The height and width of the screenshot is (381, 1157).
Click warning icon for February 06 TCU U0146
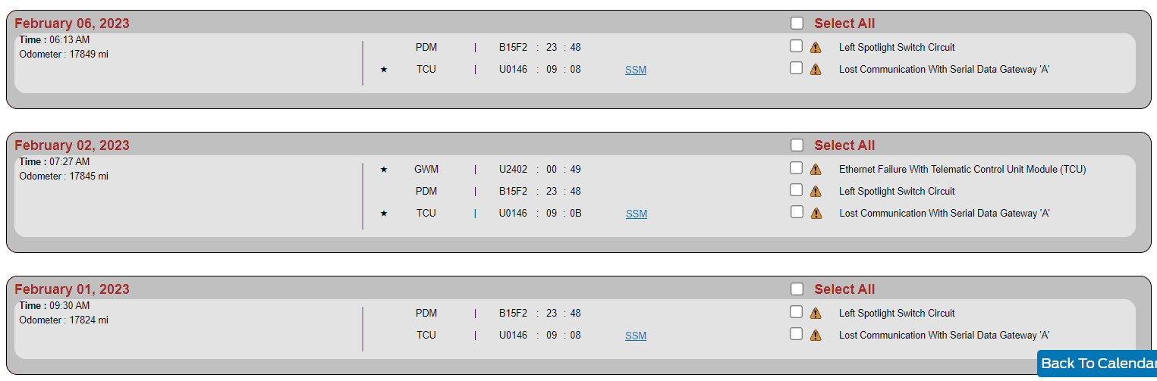pos(816,69)
